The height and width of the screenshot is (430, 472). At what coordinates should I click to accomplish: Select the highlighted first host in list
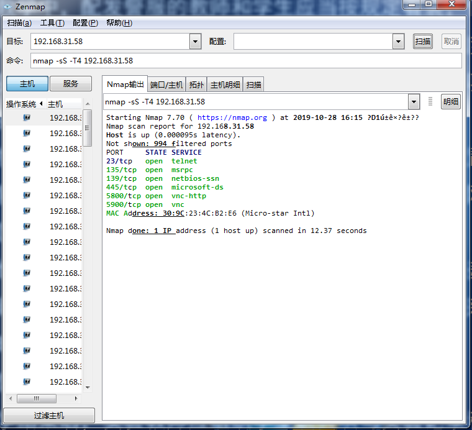[43, 117]
